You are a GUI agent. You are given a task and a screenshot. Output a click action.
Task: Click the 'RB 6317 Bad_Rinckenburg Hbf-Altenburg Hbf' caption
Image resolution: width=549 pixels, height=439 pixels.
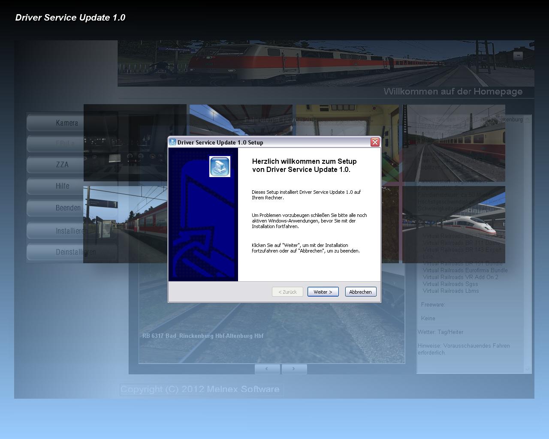click(203, 336)
